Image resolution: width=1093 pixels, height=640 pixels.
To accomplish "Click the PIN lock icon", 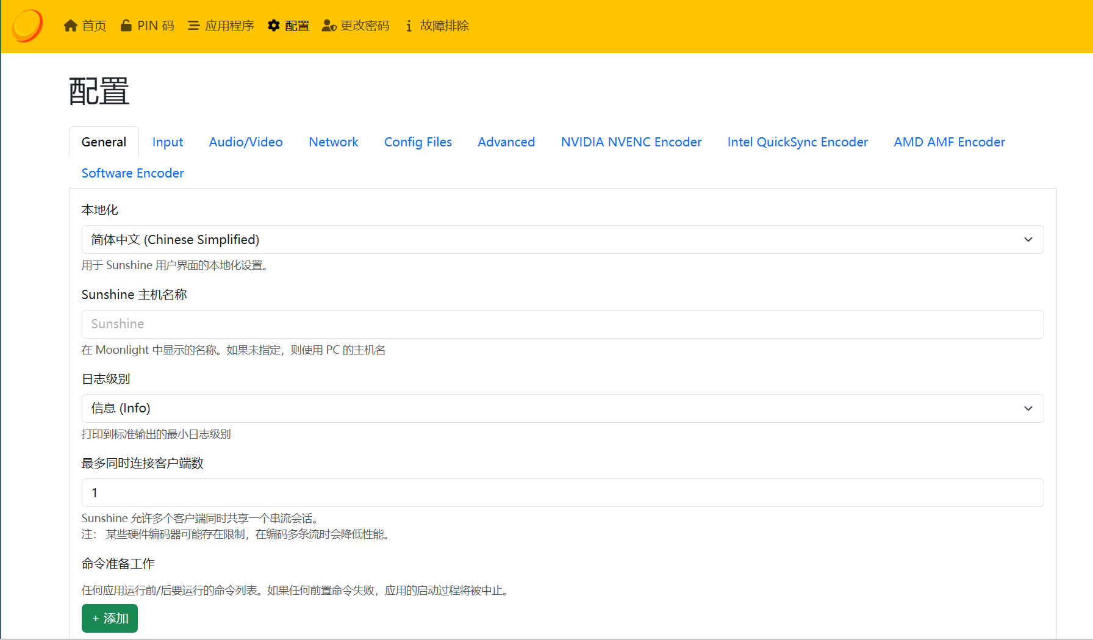I will [x=126, y=26].
